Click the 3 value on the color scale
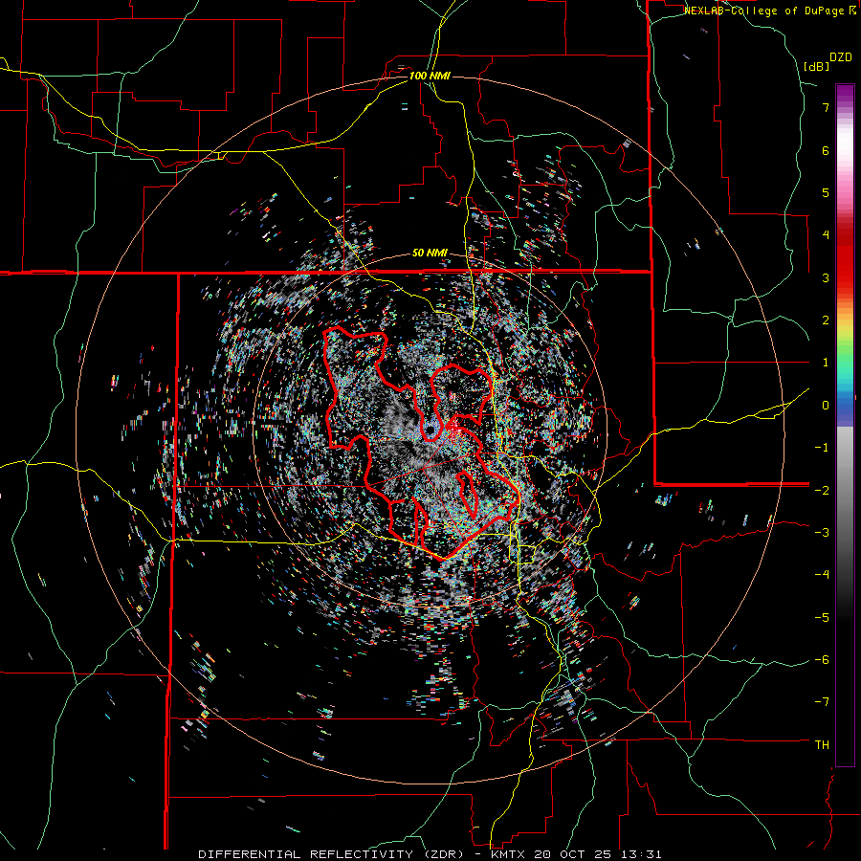Screen dimensions: 861x861 point(826,277)
